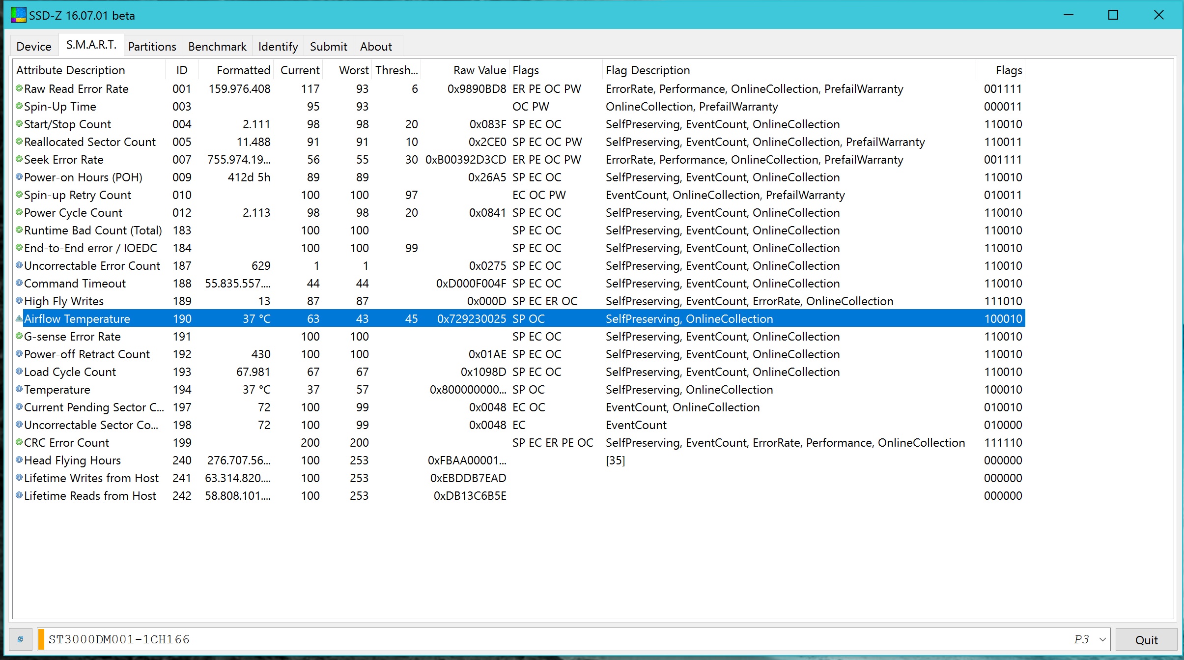Click green status icon beside CRC Error Count
The width and height of the screenshot is (1184, 660).
tap(19, 442)
